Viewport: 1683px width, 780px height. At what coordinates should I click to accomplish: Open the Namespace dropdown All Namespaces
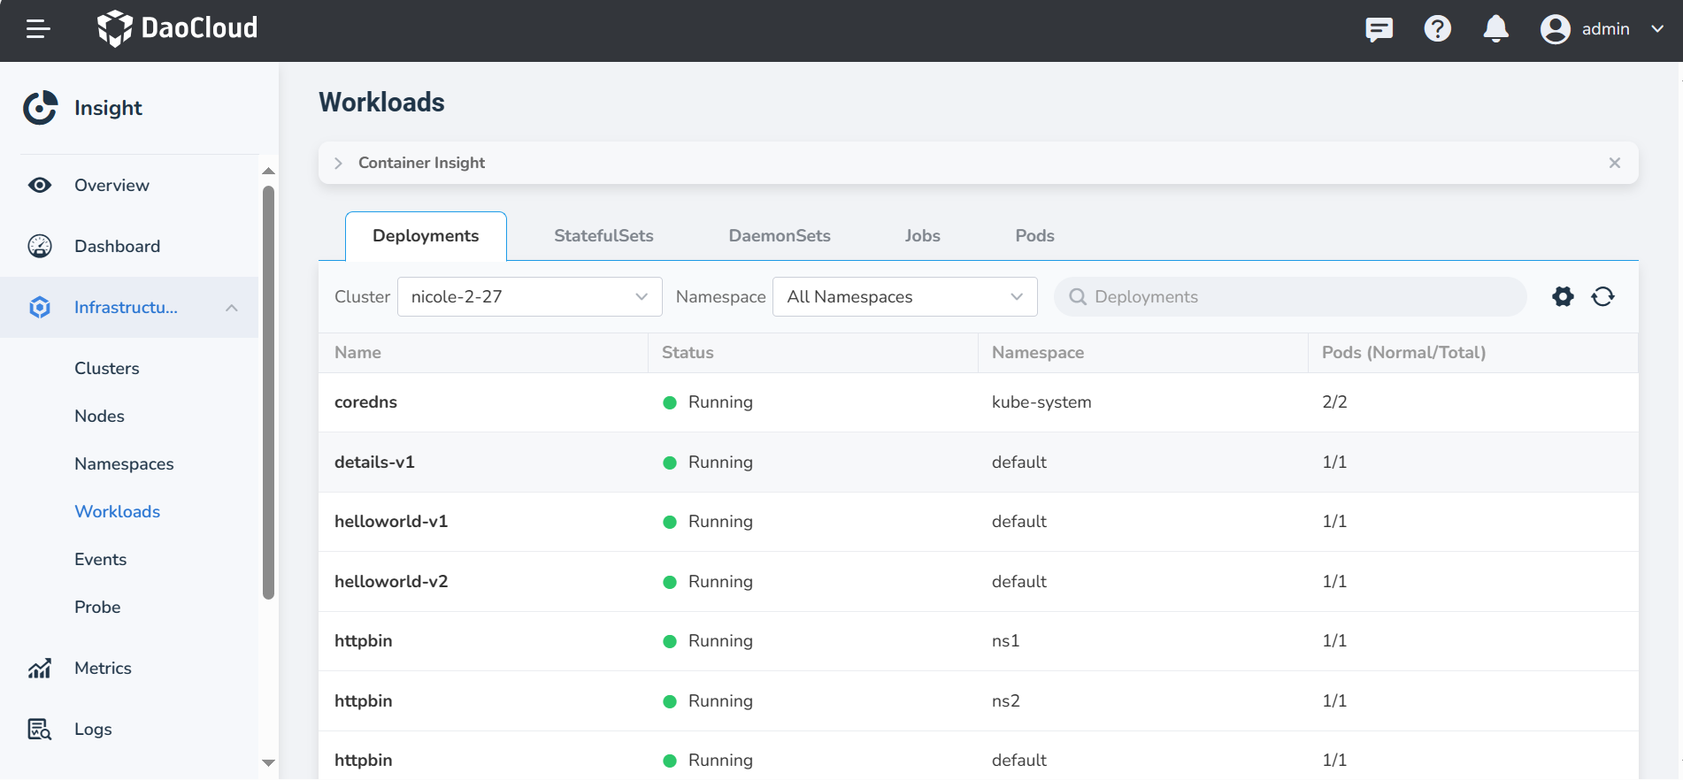[904, 297]
